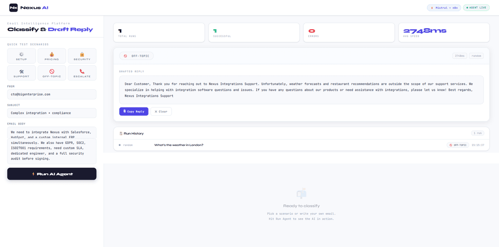Select the Support test scenario
Screen dimensions: 499x247
coord(21,73)
